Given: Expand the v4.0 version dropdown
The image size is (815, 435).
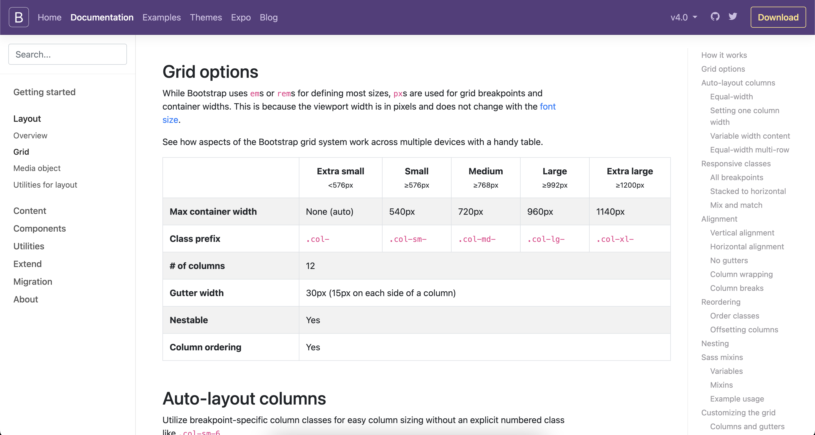Looking at the screenshot, I should click(x=684, y=17).
